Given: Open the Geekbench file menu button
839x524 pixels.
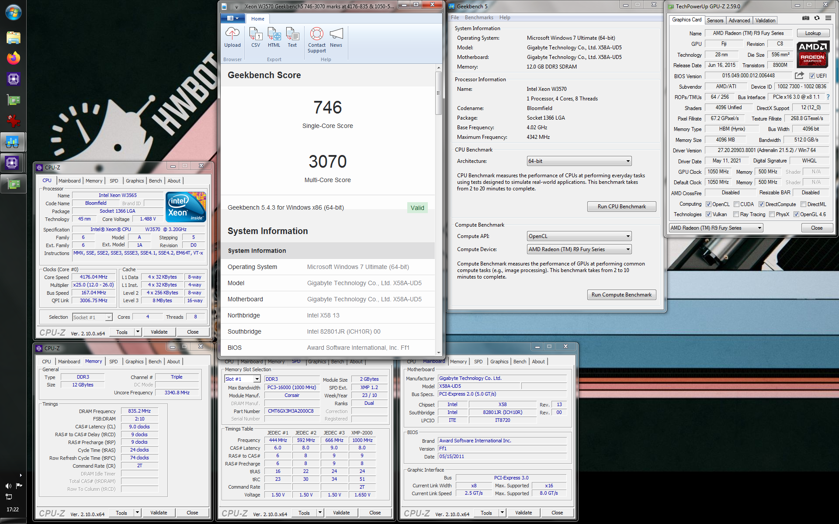Looking at the screenshot, I should click(233, 18).
